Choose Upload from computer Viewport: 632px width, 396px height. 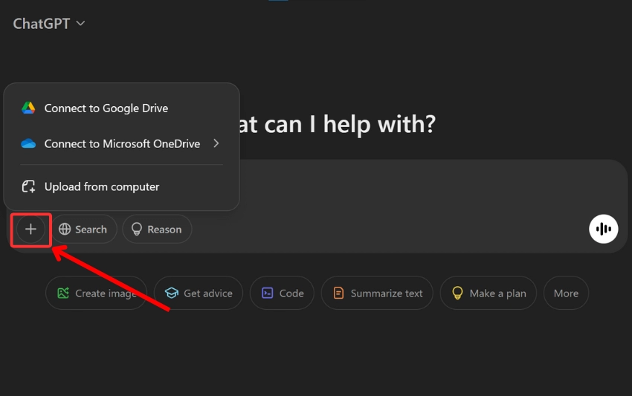coord(121,186)
